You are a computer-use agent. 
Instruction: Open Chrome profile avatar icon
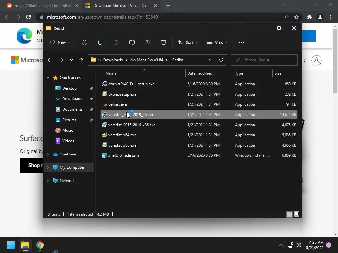(x=320, y=17)
